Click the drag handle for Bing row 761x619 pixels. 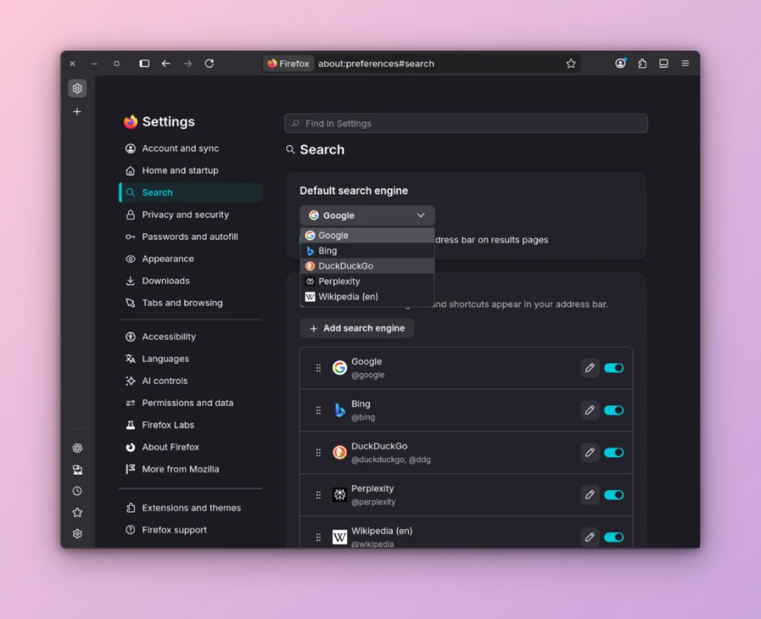pyautogui.click(x=318, y=411)
